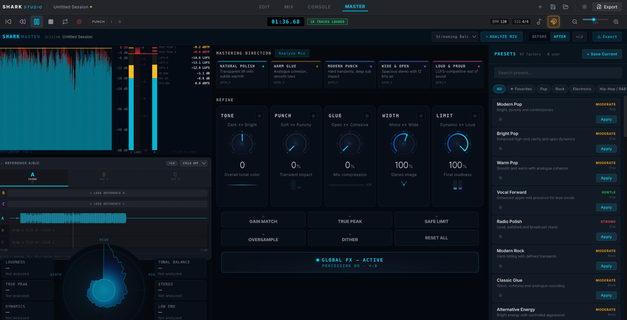
Task: Click the WIDTH stereo image knob
Action: click(x=404, y=144)
